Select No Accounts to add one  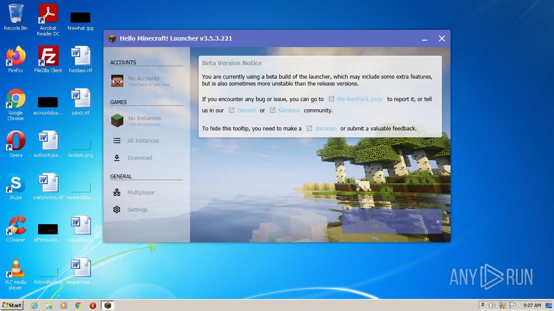pyautogui.click(x=147, y=81)
